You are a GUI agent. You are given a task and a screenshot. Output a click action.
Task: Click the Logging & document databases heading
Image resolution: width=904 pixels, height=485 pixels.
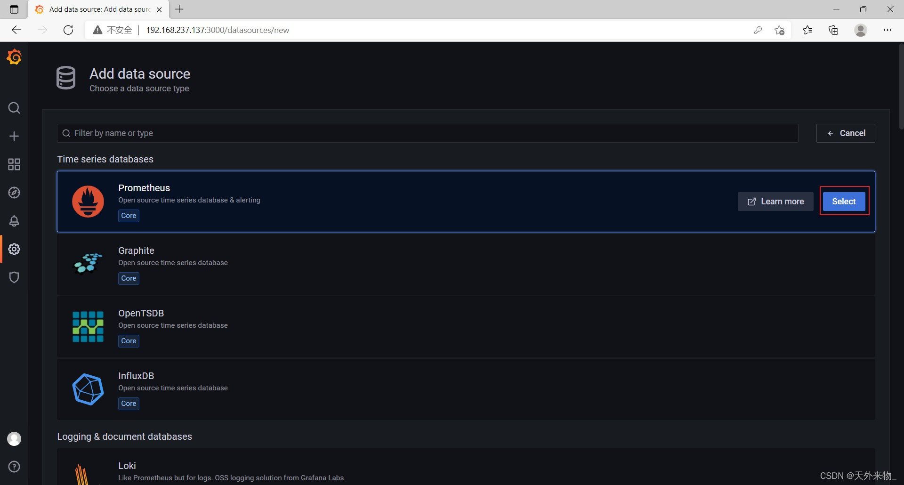pos(125,436)
